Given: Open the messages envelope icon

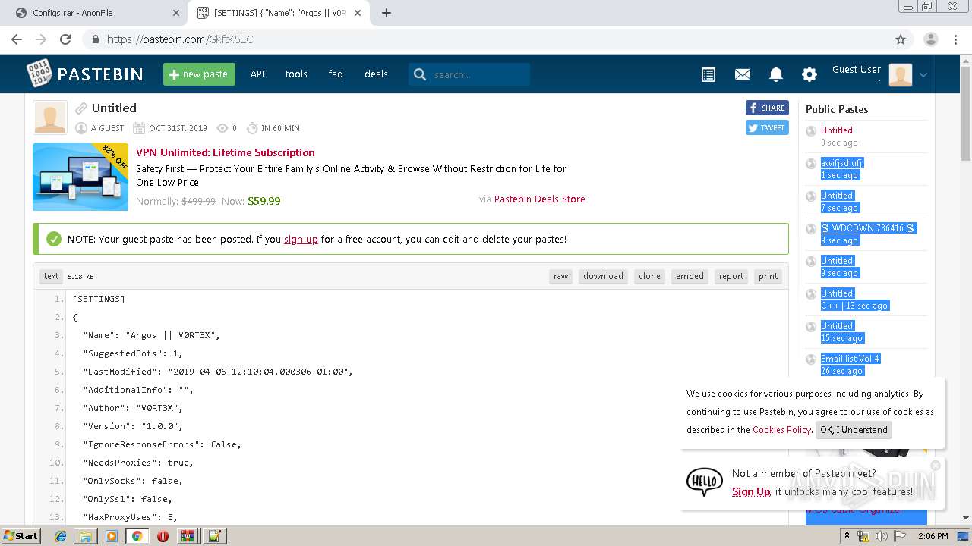Looking at the screenshot, I should pos(743,74).
